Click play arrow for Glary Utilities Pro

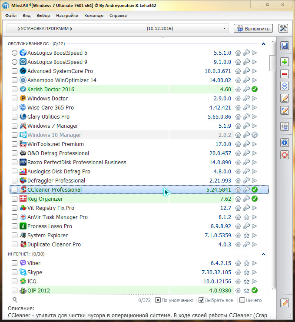tap(254, 116)
